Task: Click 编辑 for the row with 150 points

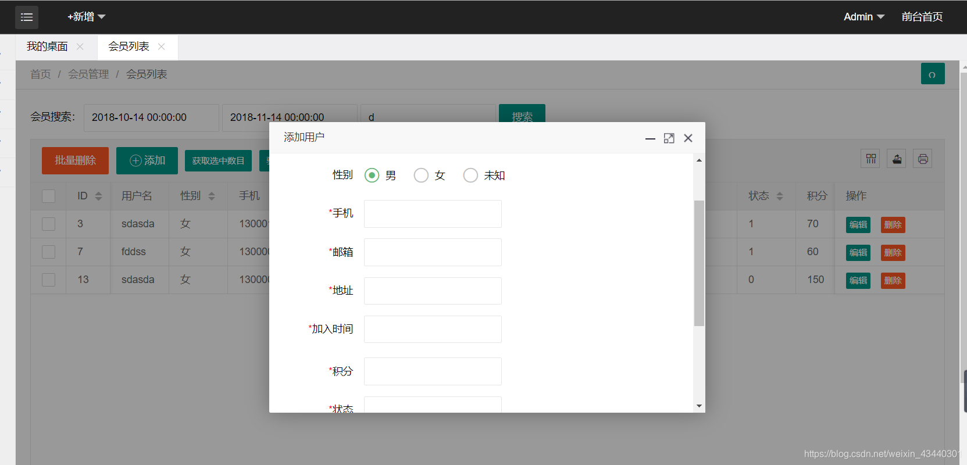Action: pyautogui.click(x=858, y=280)
